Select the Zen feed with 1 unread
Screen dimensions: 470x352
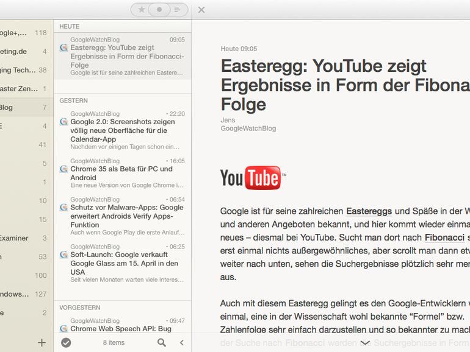[x=27, y=89]
